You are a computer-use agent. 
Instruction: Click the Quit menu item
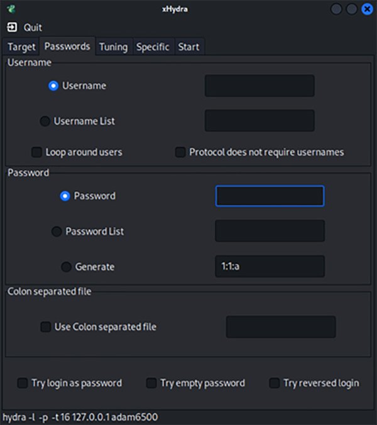pyautogui.click(x=33, y=28)
